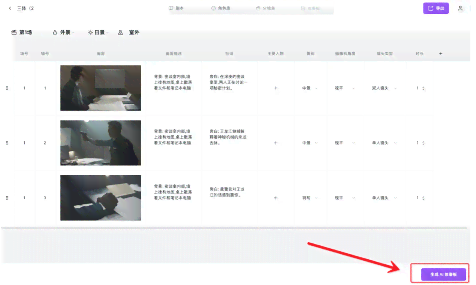The image size is (476, 285).
Task: Click the shot number 2 cell
Action: (x=45, y=143)
